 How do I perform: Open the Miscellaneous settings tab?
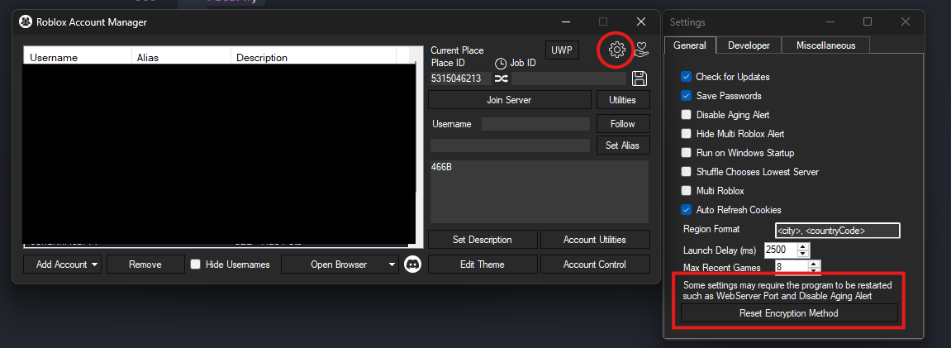825,45
